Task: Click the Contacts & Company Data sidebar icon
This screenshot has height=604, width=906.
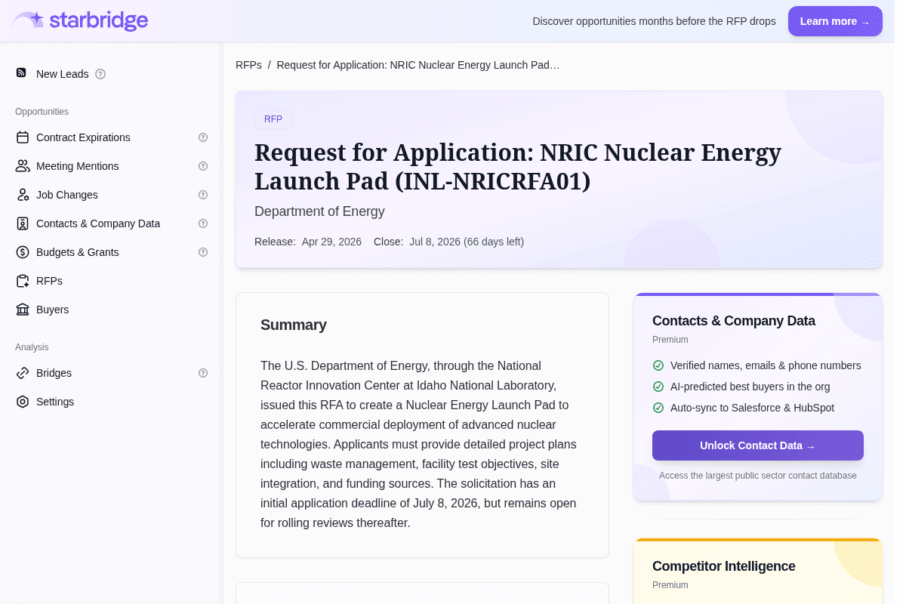Action: 23,223
